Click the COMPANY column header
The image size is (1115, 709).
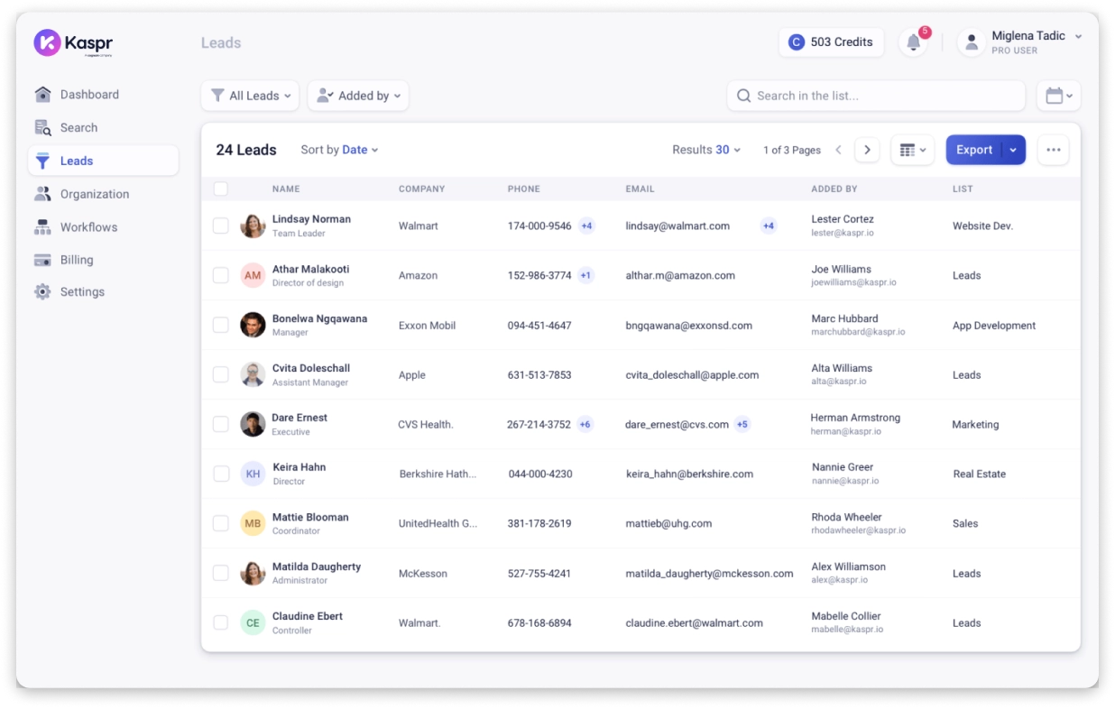[422, 189]
